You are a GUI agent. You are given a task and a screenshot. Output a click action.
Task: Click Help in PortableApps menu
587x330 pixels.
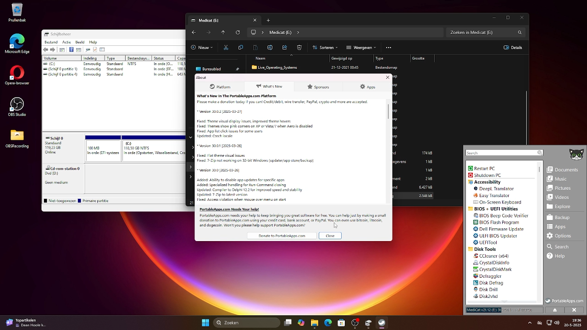click(x=556, y=256)
